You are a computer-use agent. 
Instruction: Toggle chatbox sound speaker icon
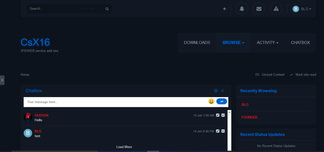click(222, 91)
